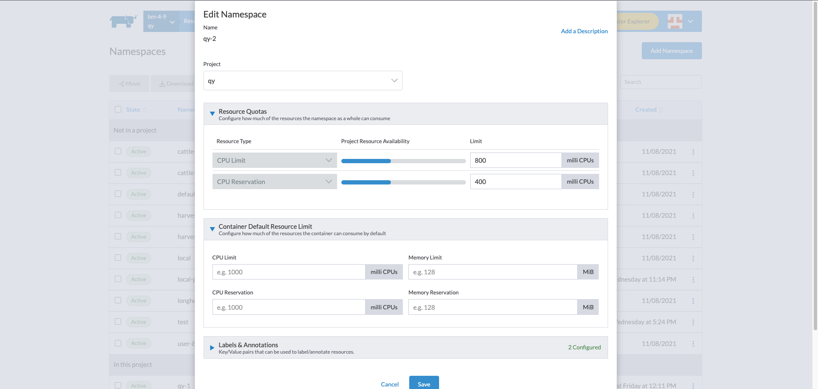The width and height of the screenshot is (818, 389).
Task: Select the test namespace checkbox
Action: click(118, 322)
